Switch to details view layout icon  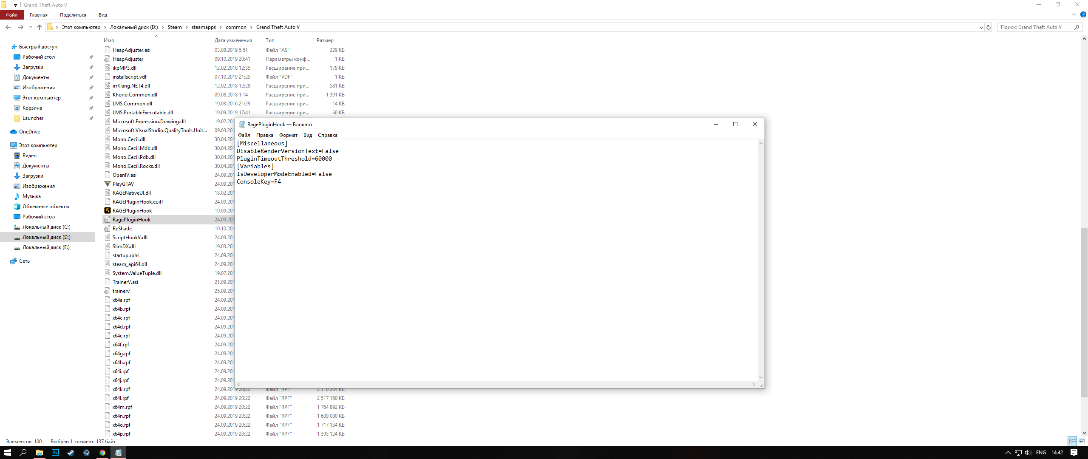click(x=1072, y=441)
